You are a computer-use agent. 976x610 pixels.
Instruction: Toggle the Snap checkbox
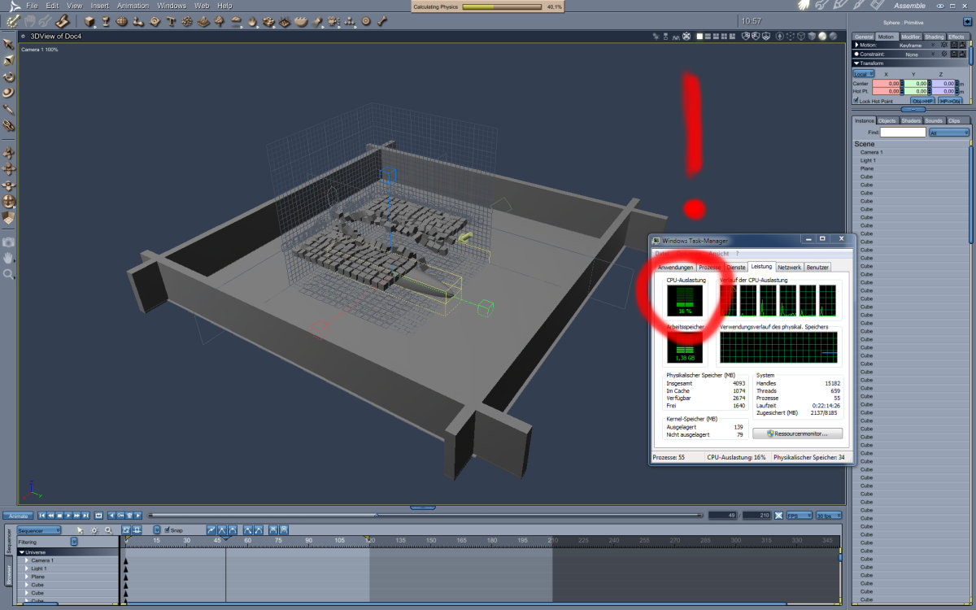click(x=167, y=529)
